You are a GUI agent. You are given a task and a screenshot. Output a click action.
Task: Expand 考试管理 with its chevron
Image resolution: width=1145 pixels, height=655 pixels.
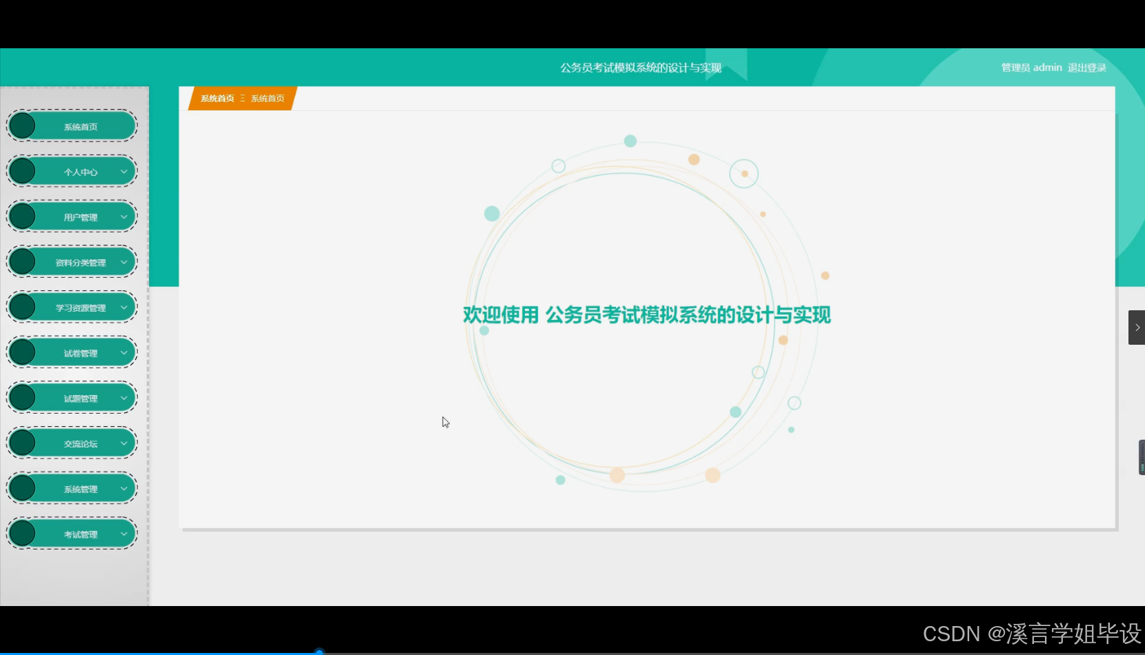[124, 534]
